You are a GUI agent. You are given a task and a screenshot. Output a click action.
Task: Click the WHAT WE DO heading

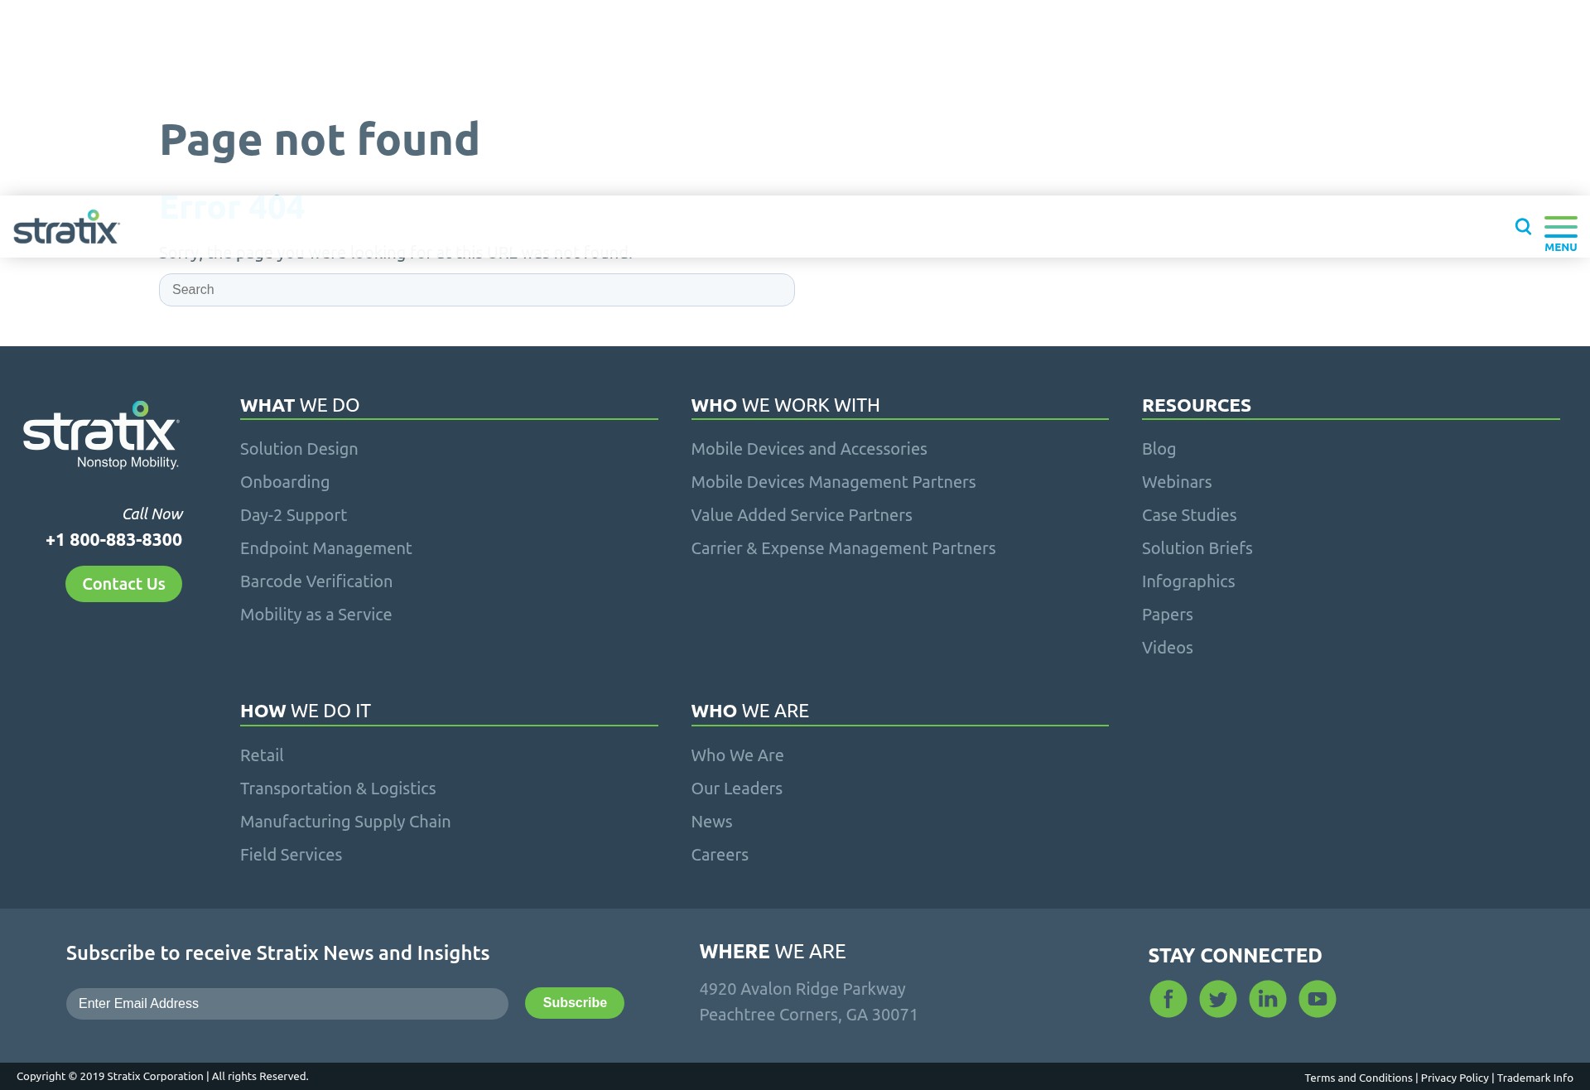300,406
